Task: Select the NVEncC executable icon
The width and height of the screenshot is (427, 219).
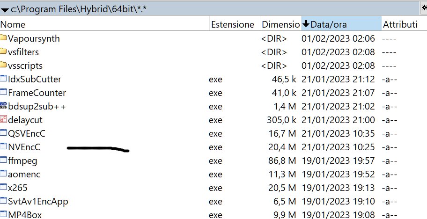Action: [3, 146]
